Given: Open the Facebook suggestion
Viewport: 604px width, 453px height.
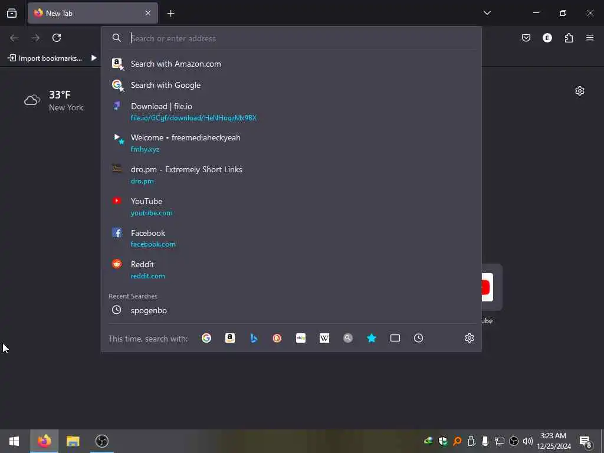Looking at the screenshot, I should pyautogui.click(x=291, y=238).
